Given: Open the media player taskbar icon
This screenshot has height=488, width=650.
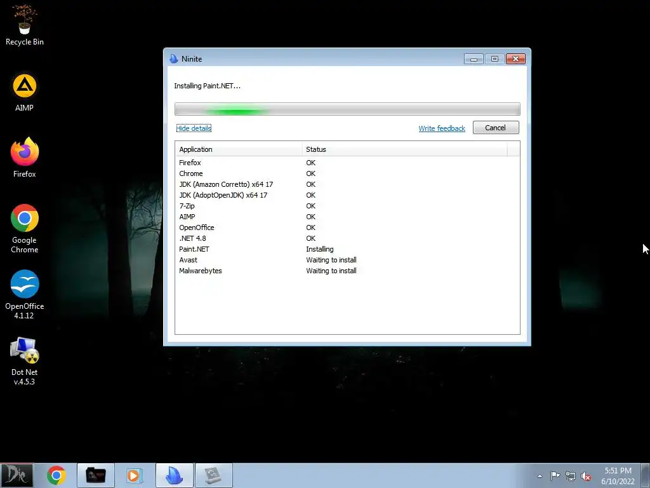Looking at the screenshot, I should [x=135, y=475].
